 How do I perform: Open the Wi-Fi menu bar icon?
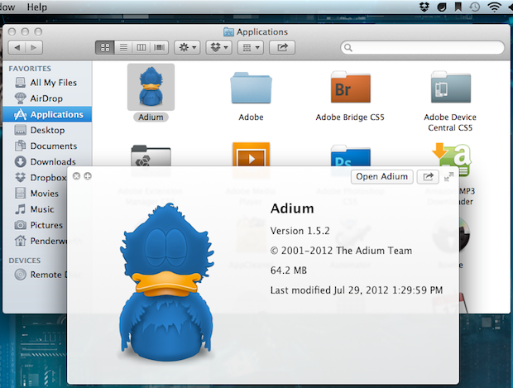pos(494,7)
